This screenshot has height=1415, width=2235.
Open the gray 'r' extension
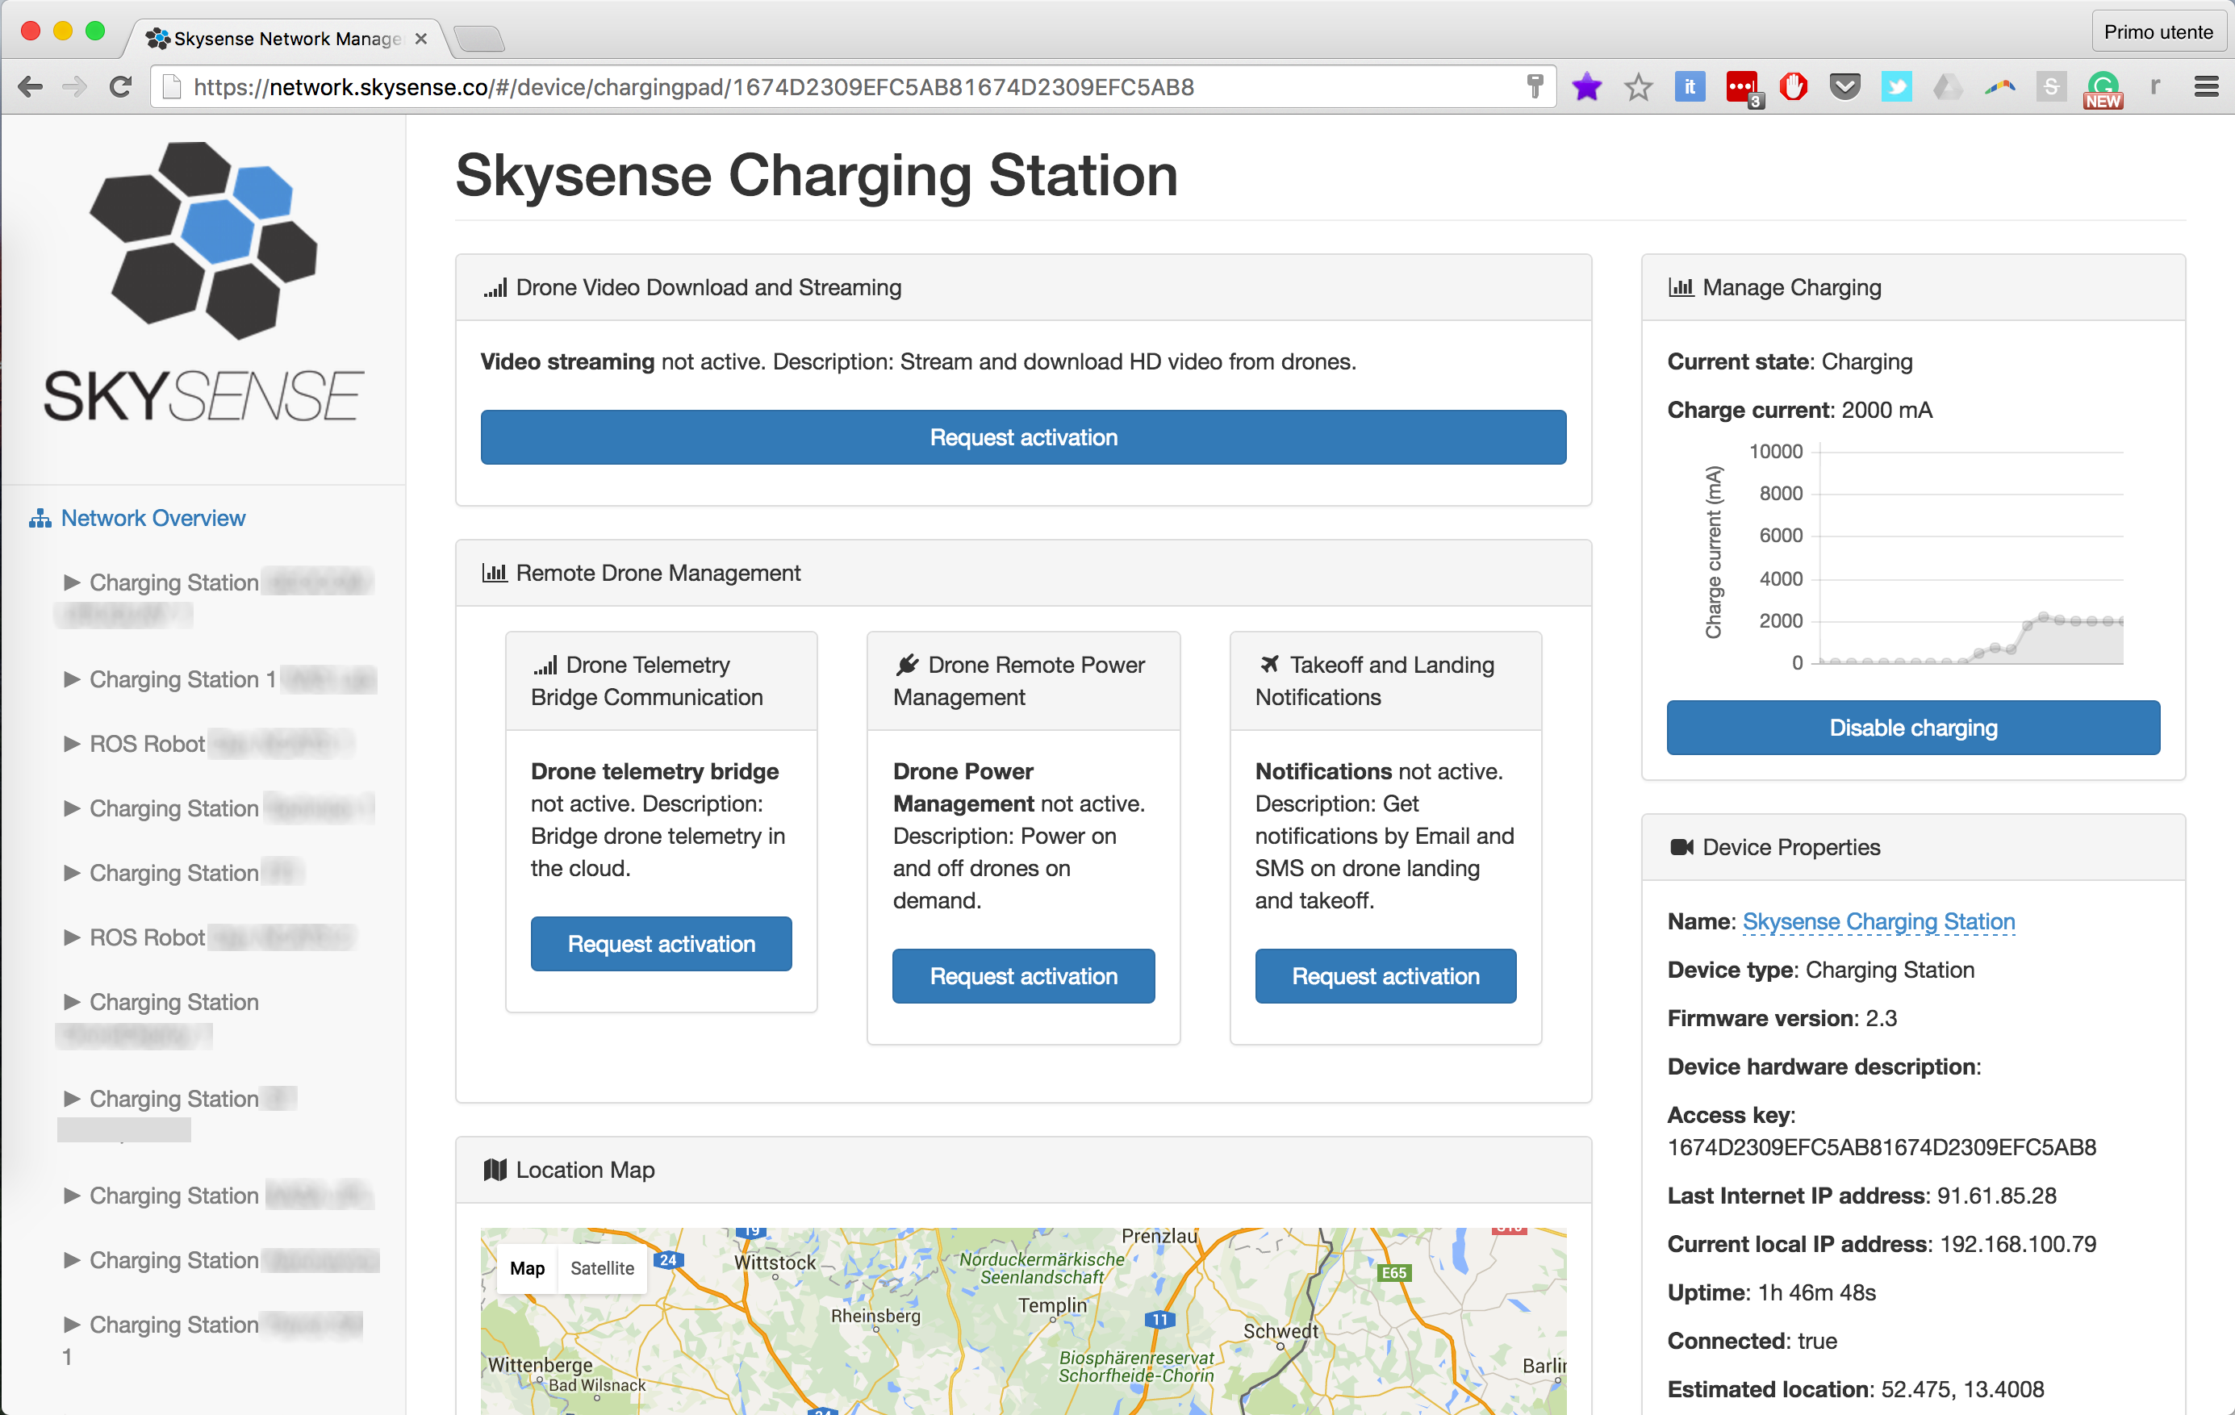tap(2154, 87)
